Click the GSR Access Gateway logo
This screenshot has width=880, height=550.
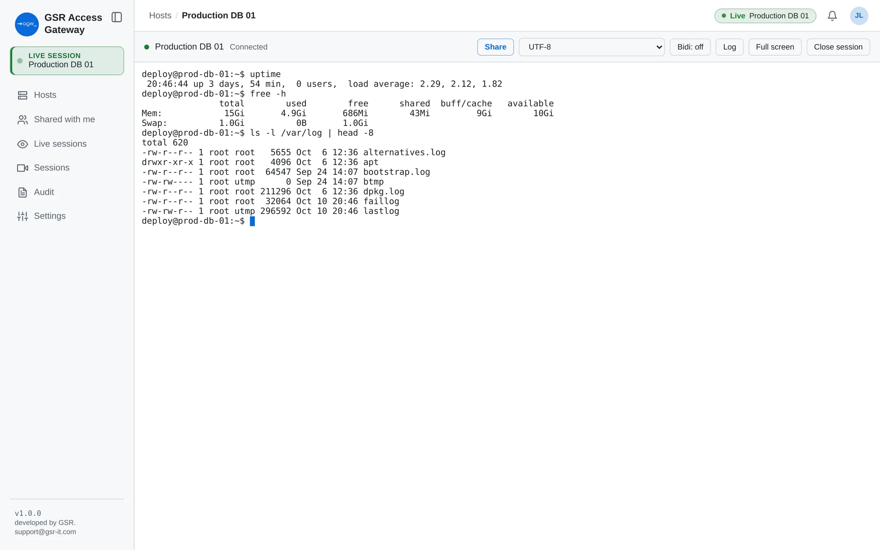coord(27,24)
